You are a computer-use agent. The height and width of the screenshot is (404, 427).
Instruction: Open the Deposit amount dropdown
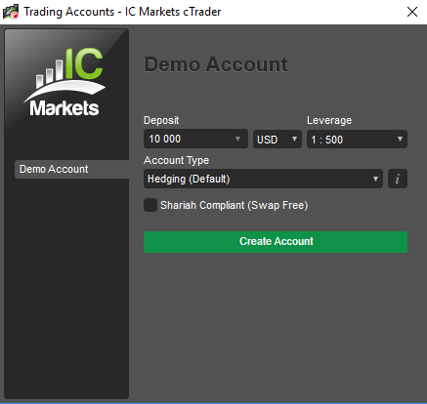click(195, 139)
